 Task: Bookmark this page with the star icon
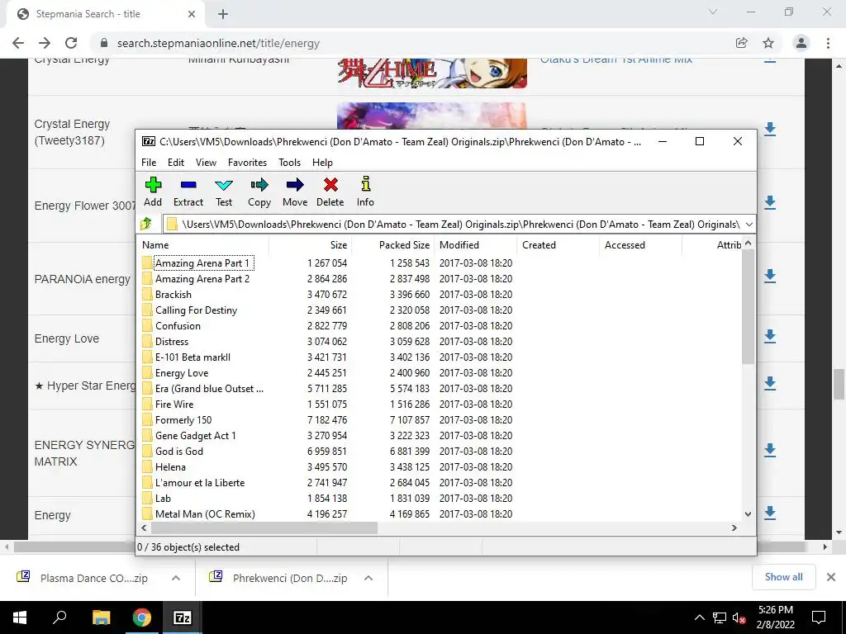tap(768, 43)
